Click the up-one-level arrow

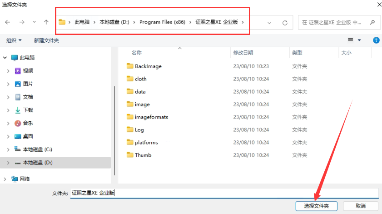(x=46, y=22)
